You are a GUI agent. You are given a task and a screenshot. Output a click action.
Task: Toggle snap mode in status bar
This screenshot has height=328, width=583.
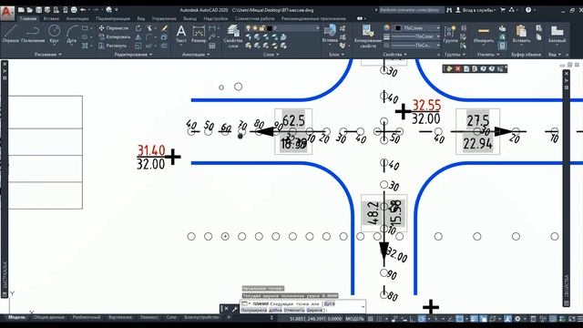point(379,319)
